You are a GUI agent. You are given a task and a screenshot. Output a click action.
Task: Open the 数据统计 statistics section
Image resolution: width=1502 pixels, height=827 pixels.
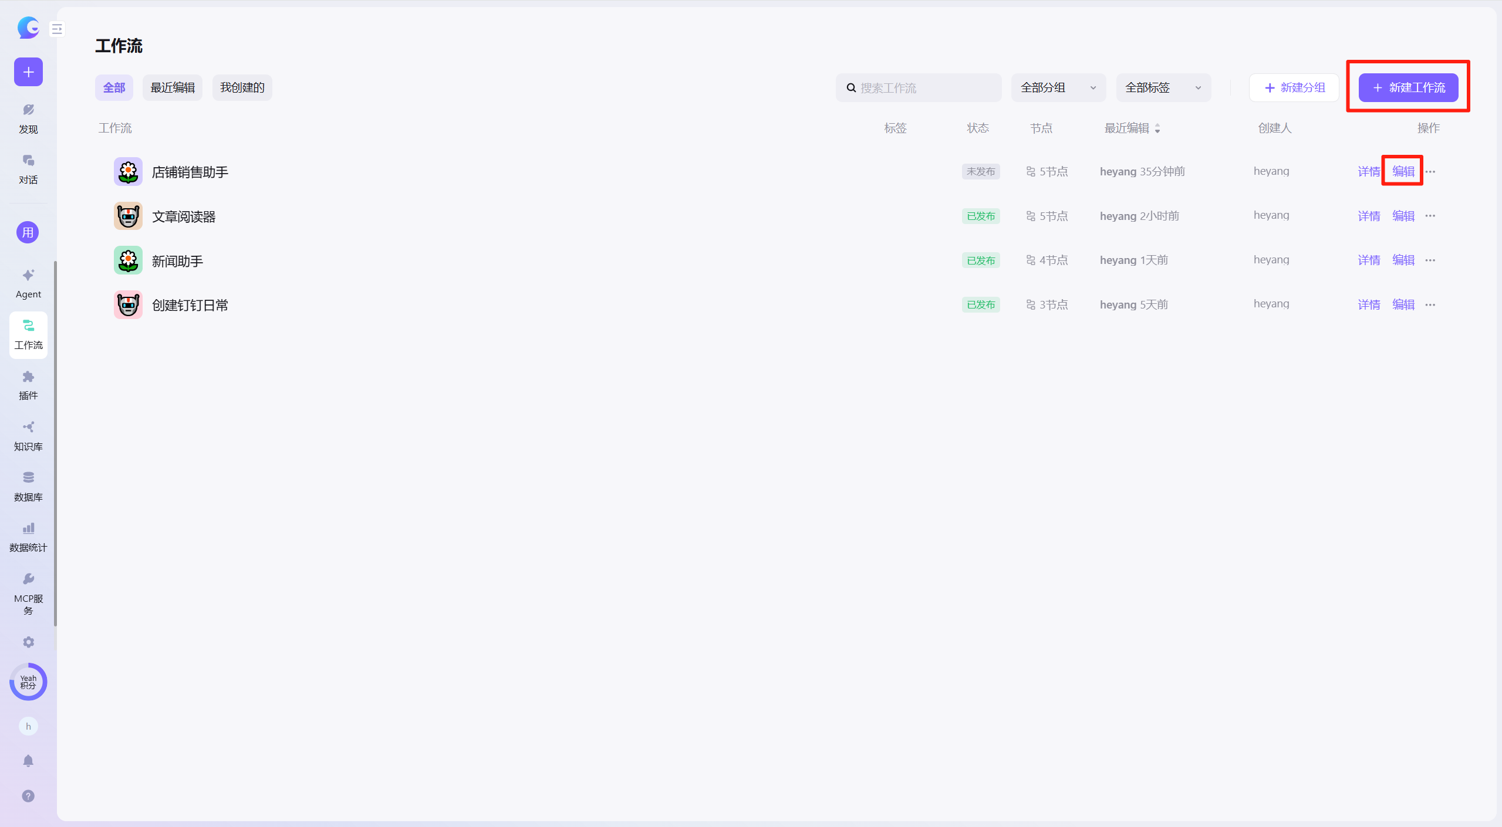[28, 537]
